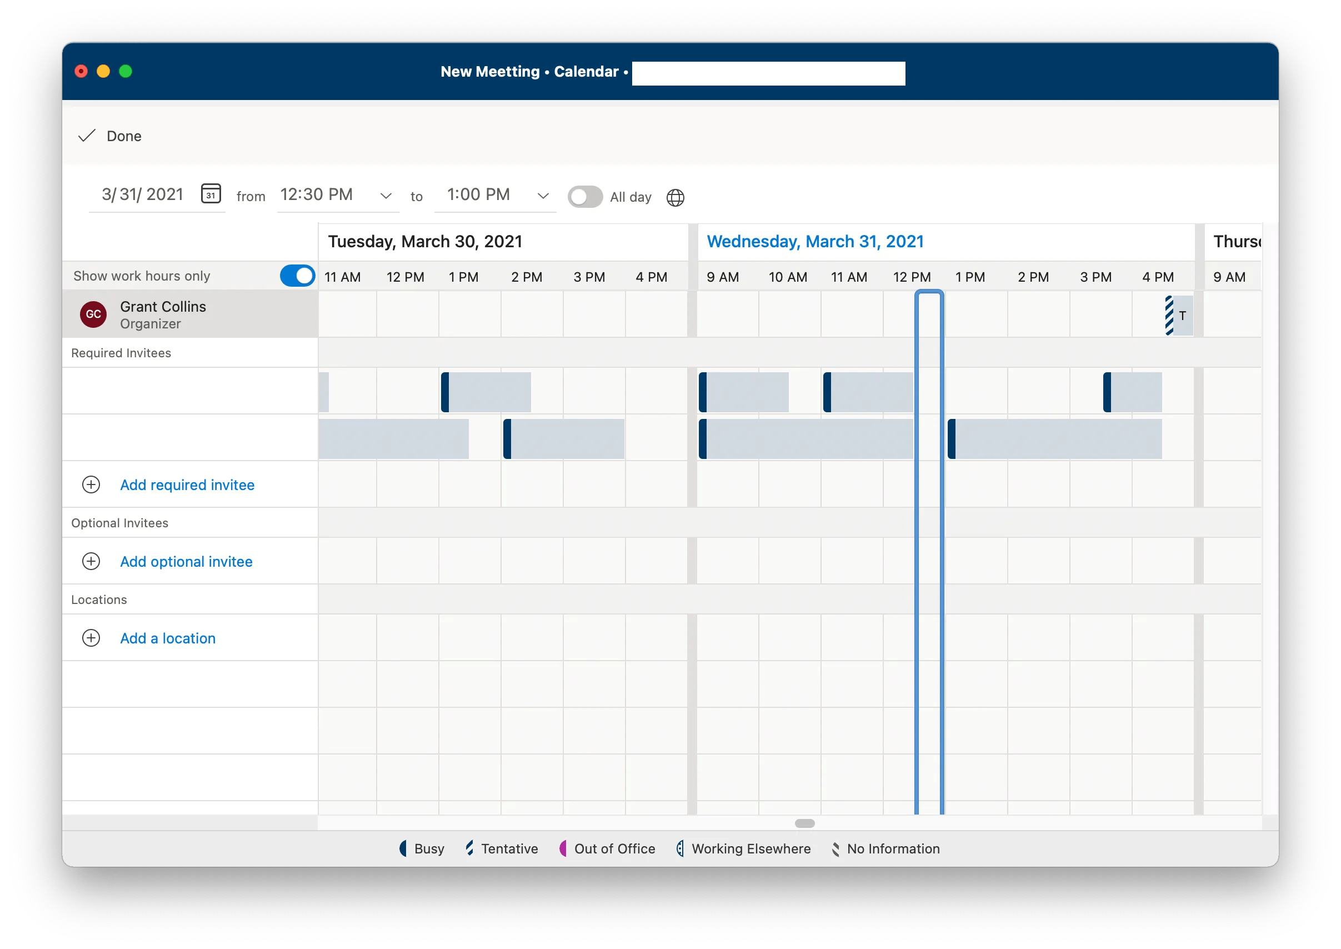This screenshot has width=1341, height=949.
Task: Click the plus icon beside Add a location
Action: [91, 638]
